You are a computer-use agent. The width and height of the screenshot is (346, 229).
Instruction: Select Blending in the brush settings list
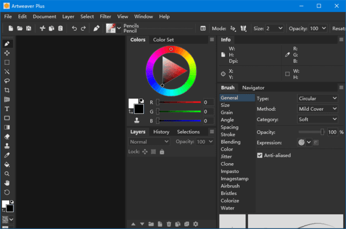(230, 142)
